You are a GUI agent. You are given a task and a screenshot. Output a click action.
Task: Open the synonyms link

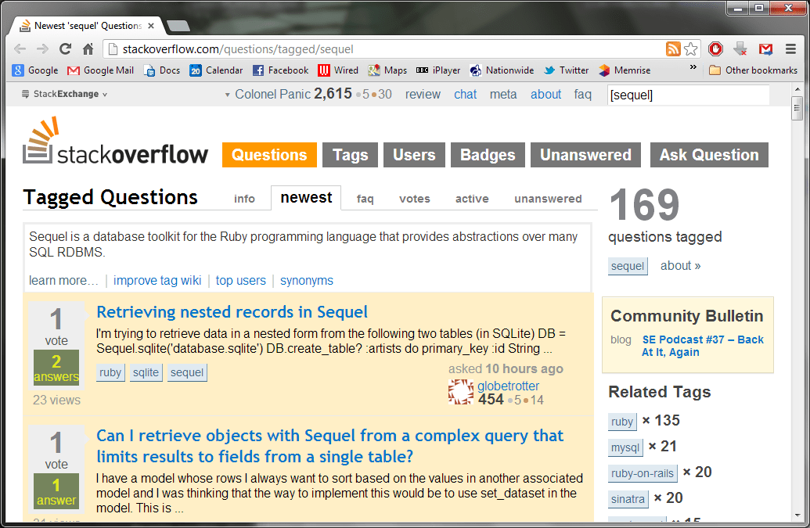[x=306, y=280]
